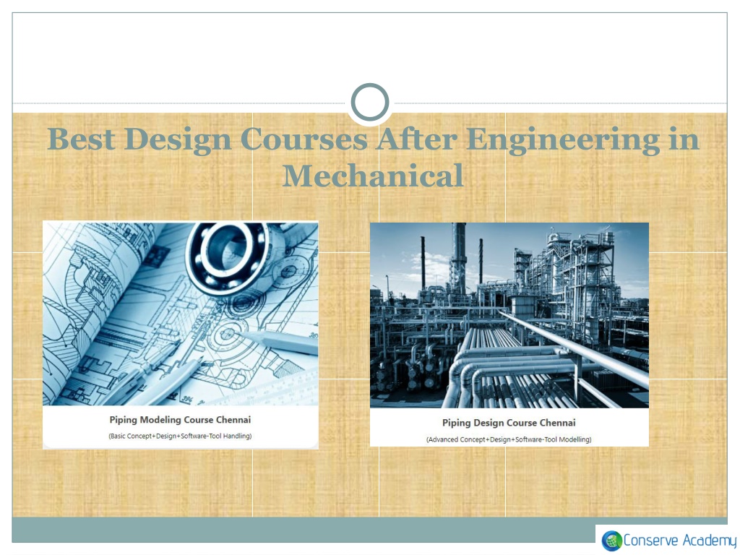Click the Conserve Academy brand text
This screenshot has height=555, width=740.
tap(679, 541)
